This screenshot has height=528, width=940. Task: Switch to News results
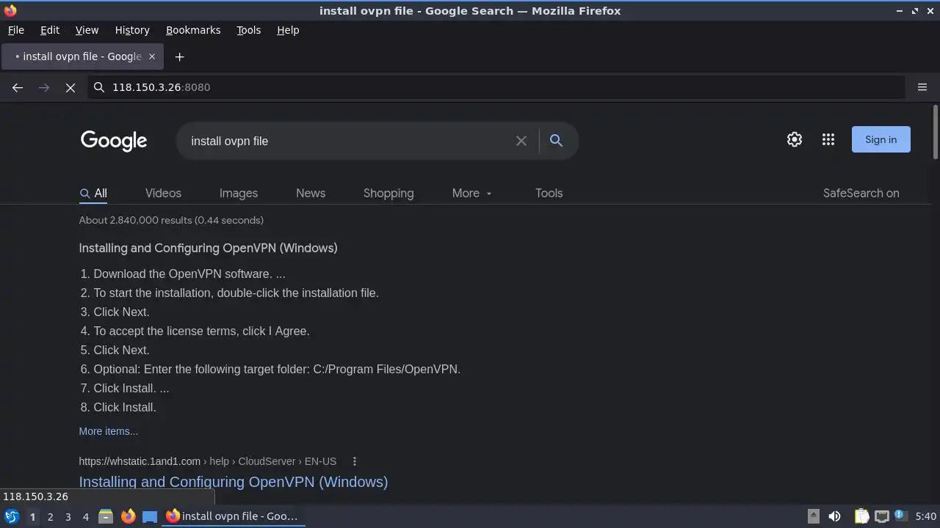(311, 193)
